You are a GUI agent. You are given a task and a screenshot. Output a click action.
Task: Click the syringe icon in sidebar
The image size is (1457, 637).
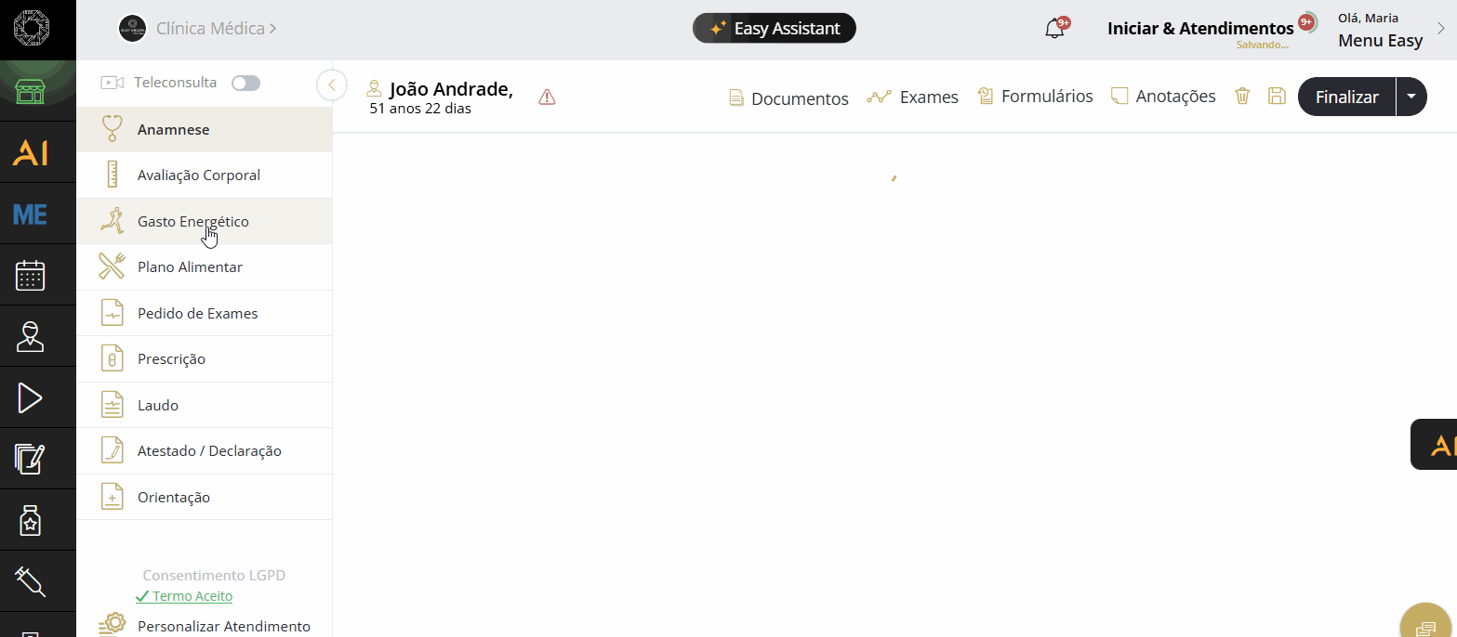pyautogui.click(x=31, y=582)
